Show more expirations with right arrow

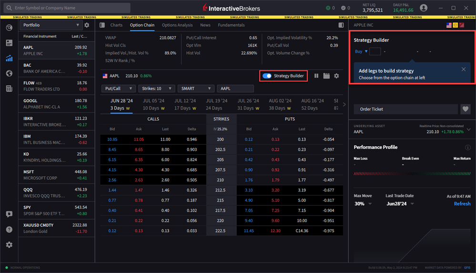pos(344,104)
